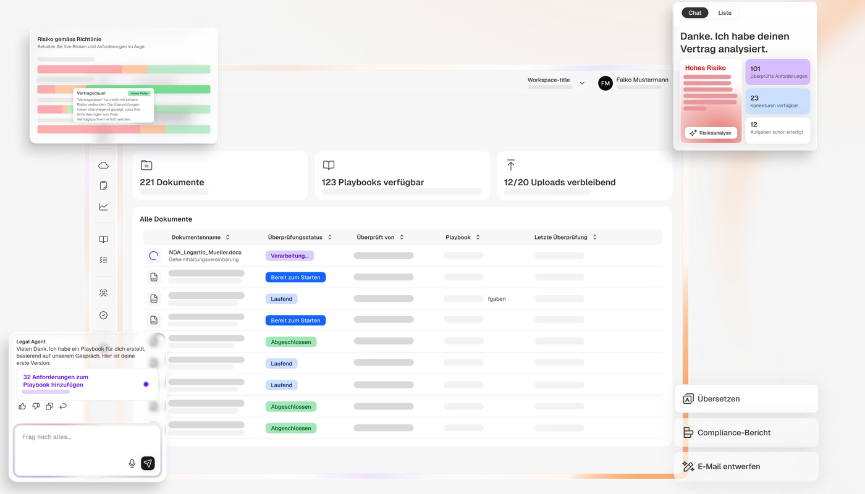Image resolution: width=865 pixels, height=494 pixels.
Task: Click the report icon beside Compliance-Bericht
Action: point(688,433)
